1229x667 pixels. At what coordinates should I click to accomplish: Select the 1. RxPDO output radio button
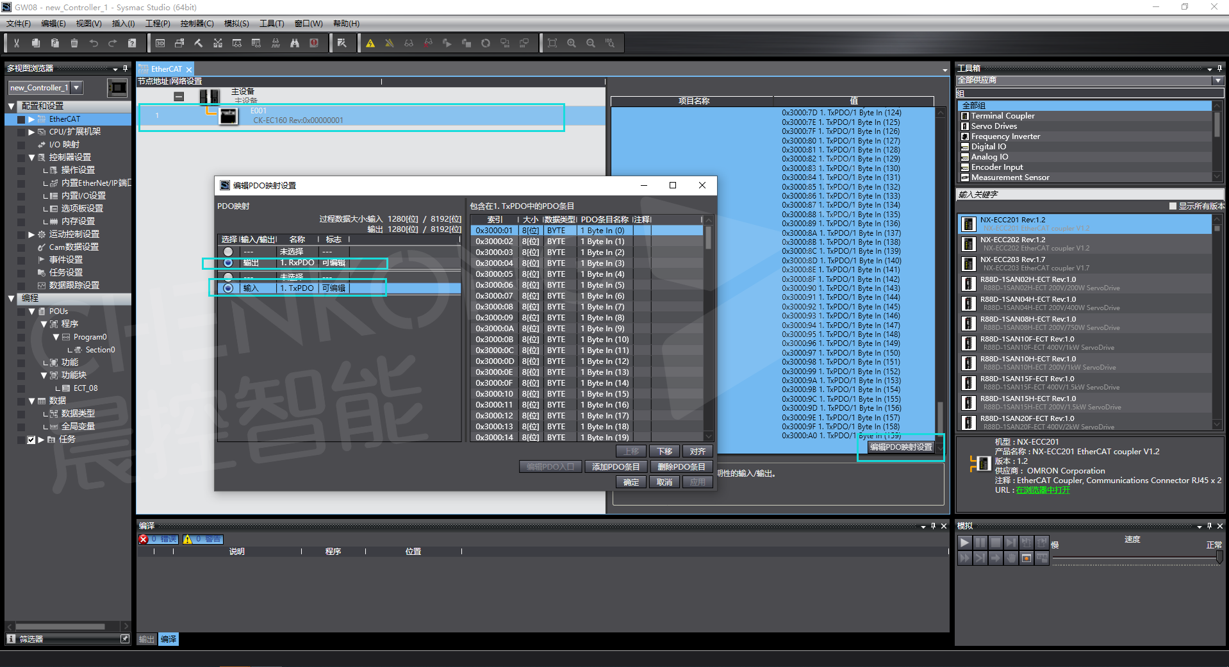pos(228,263)
